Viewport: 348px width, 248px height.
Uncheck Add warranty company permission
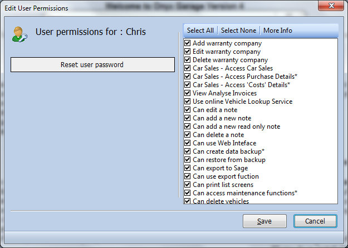click(x=187, y=43)
